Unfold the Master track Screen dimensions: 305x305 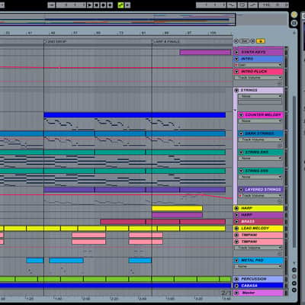click(x=236, y=293)
